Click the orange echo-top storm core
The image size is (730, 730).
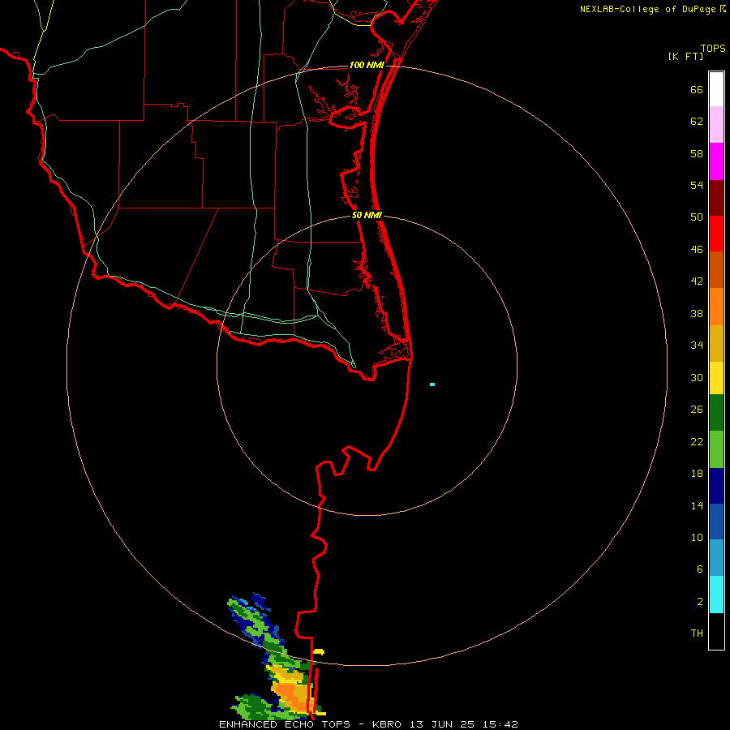290,694
